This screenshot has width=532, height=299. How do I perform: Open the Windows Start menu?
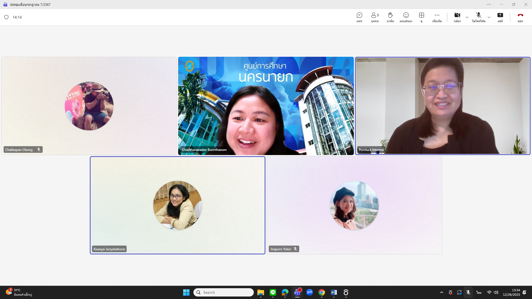click(x=186, y=292)
